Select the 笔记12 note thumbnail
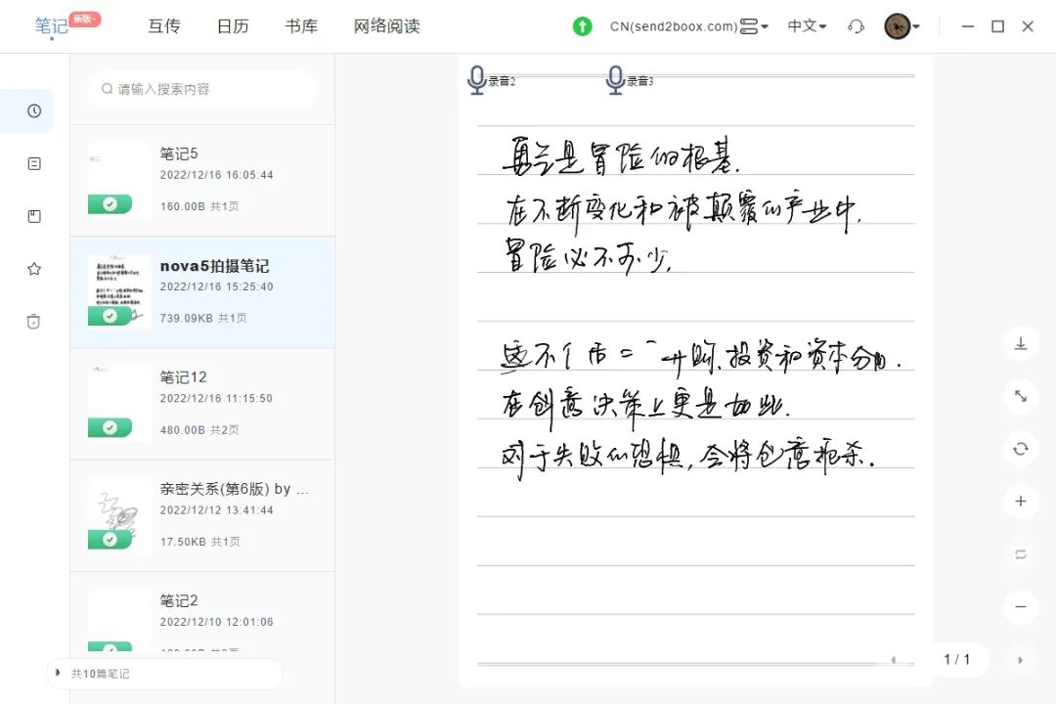 tap(119, 402)
